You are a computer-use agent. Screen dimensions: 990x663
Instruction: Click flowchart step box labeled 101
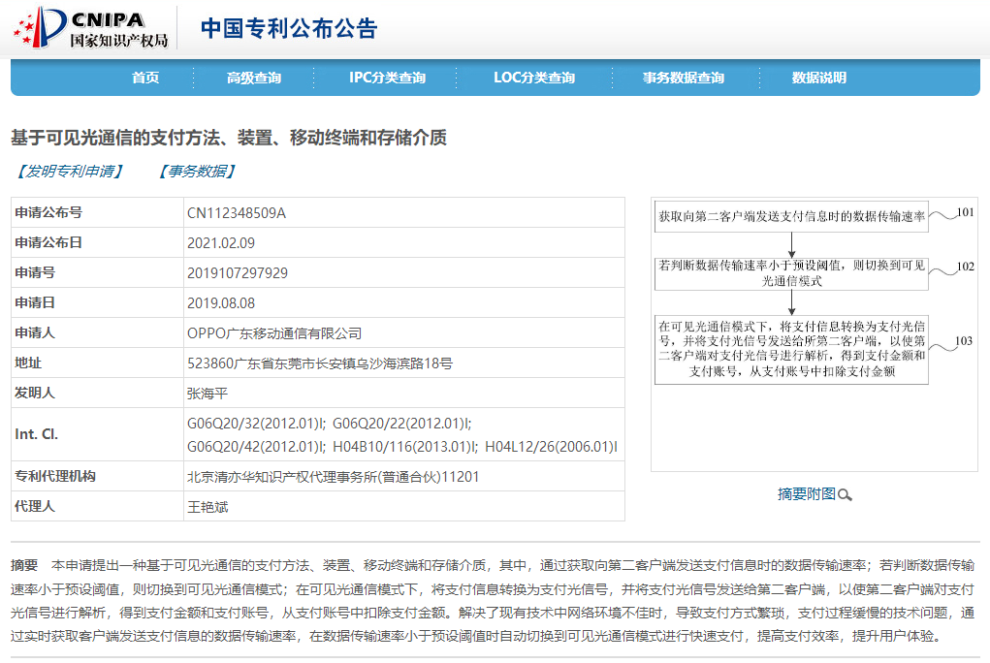pyautogui.click(x=790, y=216)
